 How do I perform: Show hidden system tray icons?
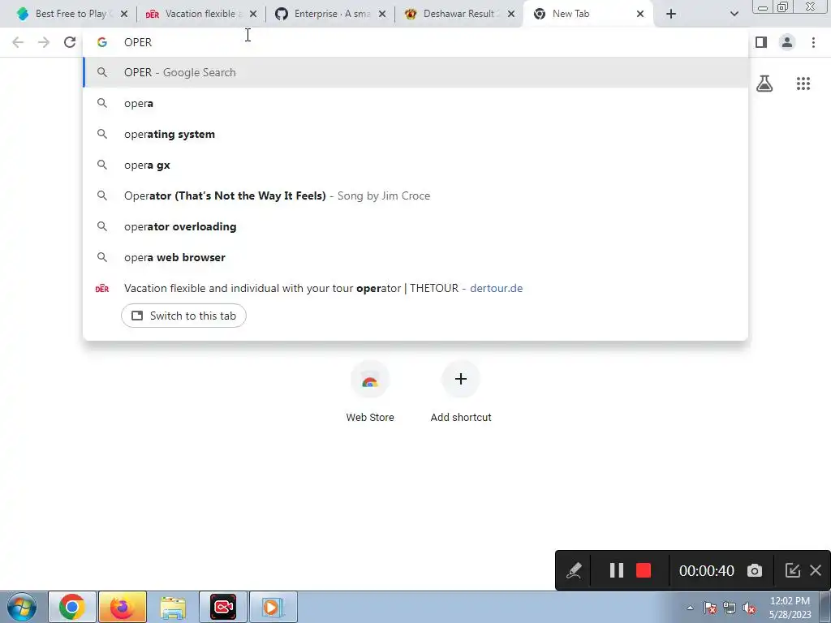[690, 608]
